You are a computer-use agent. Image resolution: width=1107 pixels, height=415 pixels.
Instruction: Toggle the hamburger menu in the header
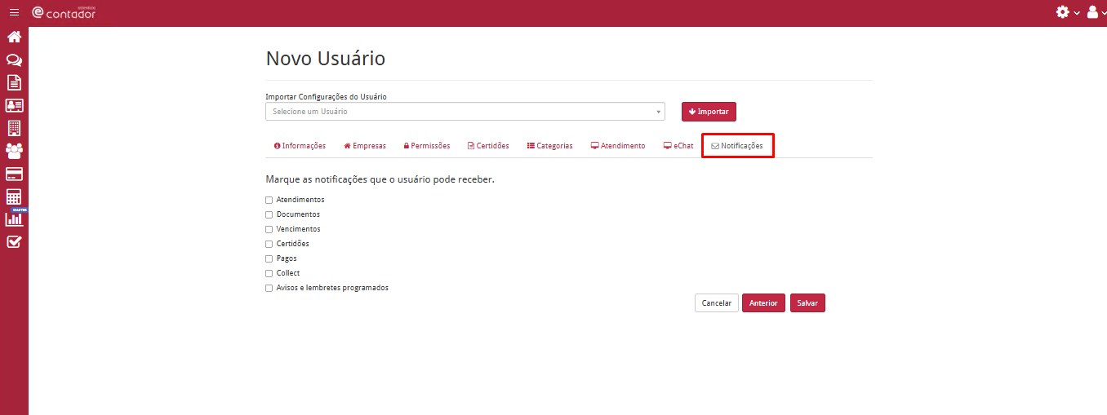click(x=14, y=12)
